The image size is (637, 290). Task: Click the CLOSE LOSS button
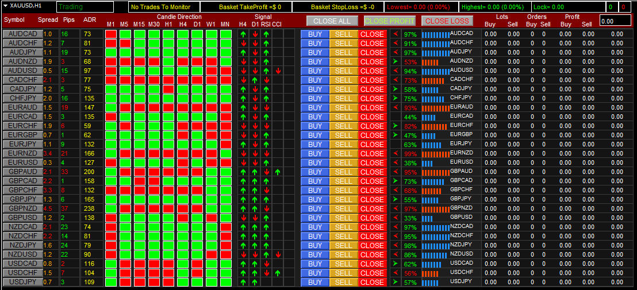pyautogui.click(x=447, y=21)
